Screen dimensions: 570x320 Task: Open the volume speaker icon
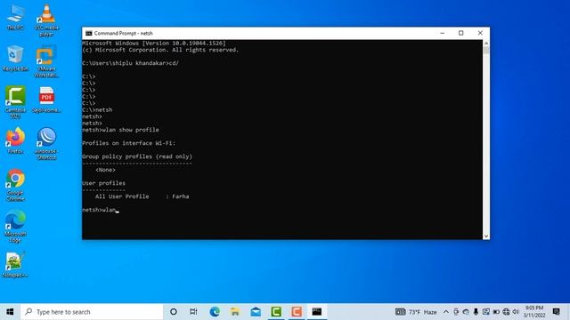point(516,312)
